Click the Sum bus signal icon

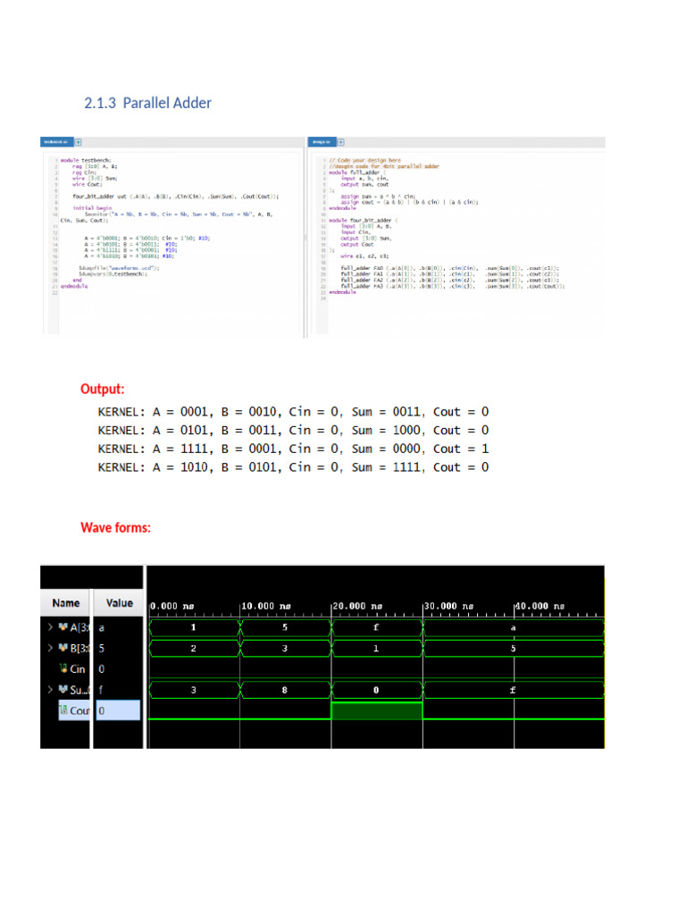[x=63, y=690]
